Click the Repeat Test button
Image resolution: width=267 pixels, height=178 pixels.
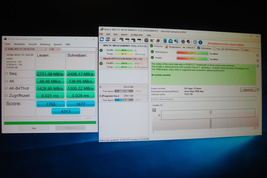(248, 90)
